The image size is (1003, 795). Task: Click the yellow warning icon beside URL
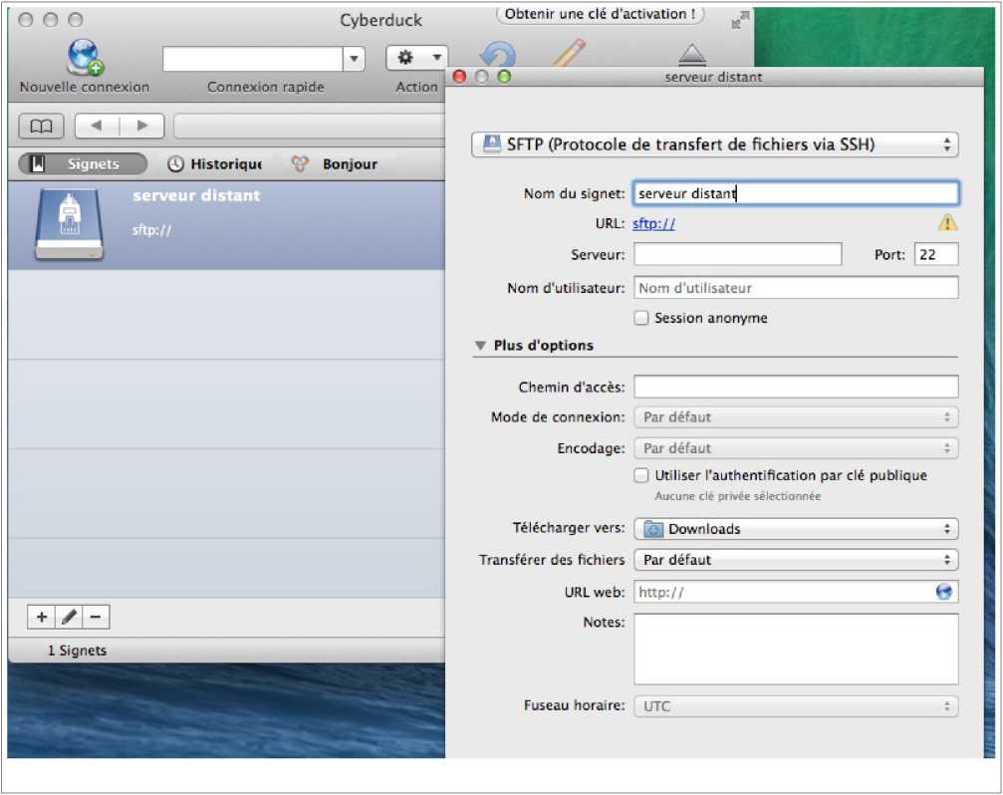click(946, 223)
